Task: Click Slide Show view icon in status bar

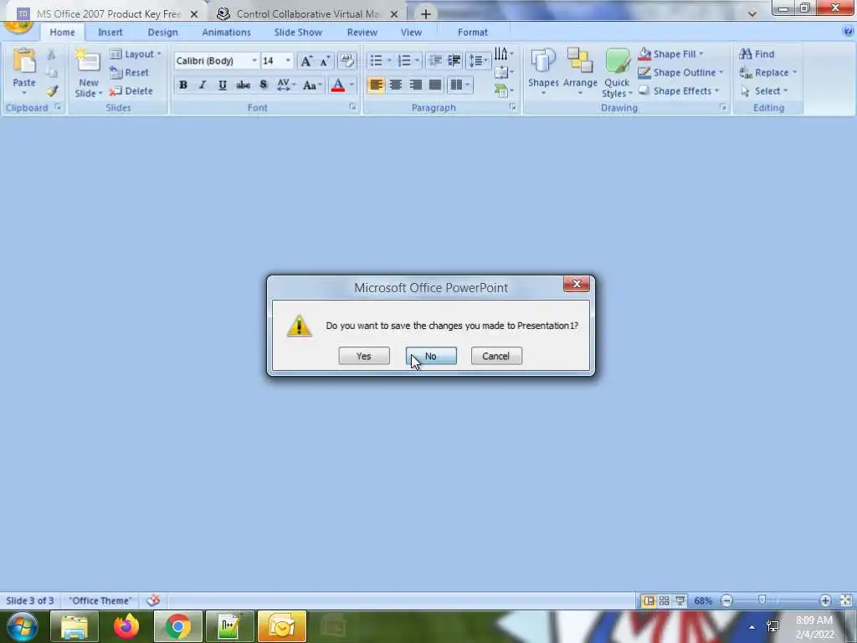Action: (680, 601)
